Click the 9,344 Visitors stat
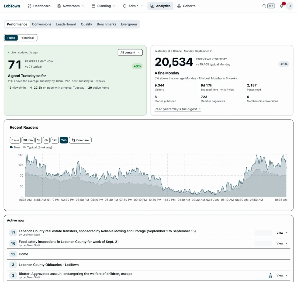 click(159, 87)
